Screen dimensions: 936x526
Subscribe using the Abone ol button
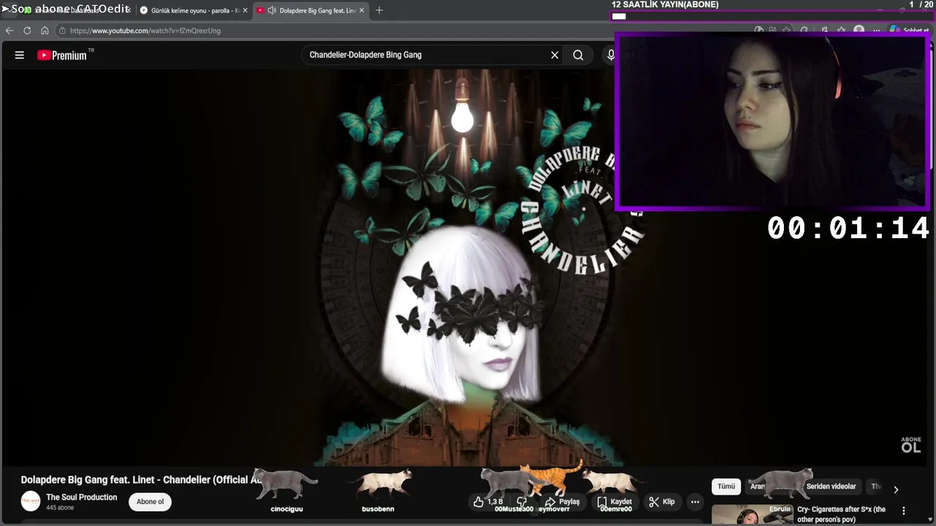(x=150, y=502)
